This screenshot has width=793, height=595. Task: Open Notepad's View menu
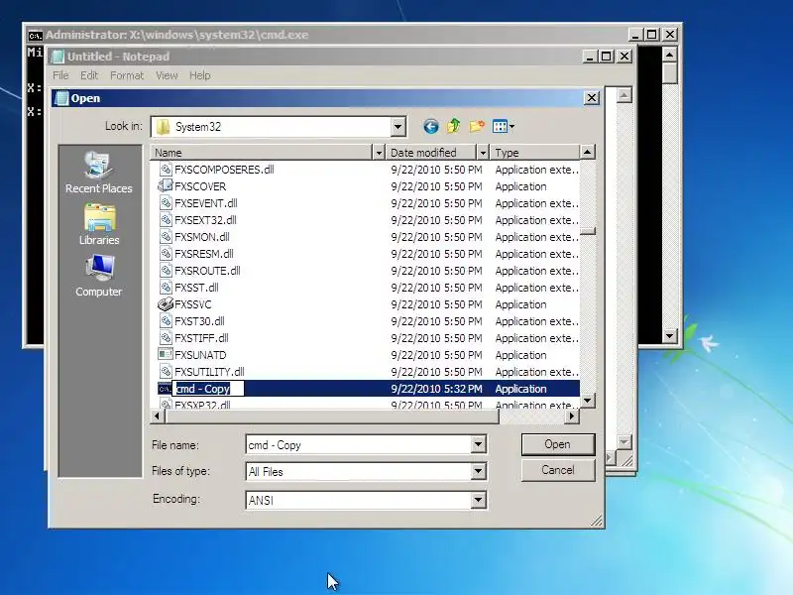click(167, 75)
